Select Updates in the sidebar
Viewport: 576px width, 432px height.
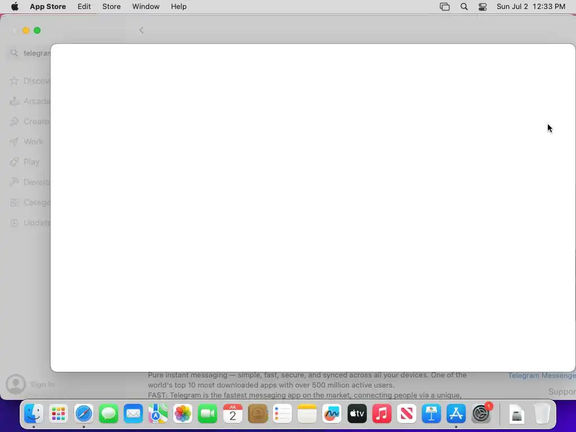tap(29, 223)
